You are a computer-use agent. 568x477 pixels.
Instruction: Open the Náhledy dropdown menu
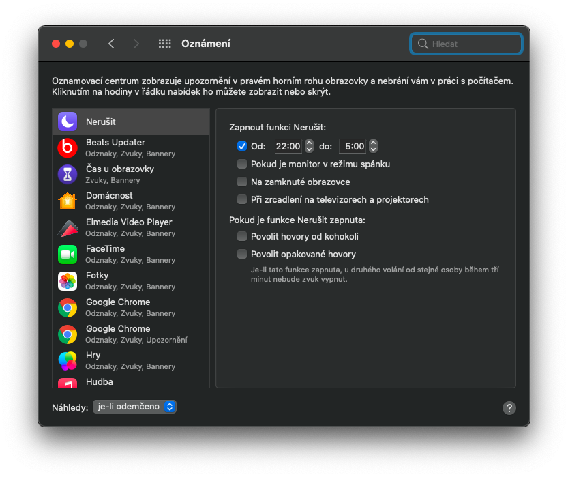tap(135, 407)
